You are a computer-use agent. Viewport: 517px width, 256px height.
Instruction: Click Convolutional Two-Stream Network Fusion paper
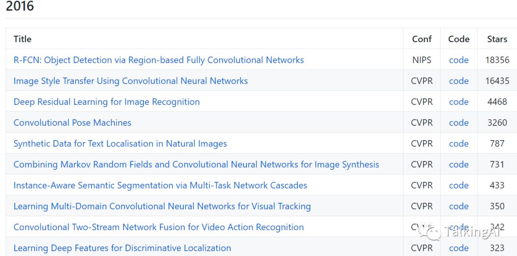pyautogui.click(x=158, y=227)
